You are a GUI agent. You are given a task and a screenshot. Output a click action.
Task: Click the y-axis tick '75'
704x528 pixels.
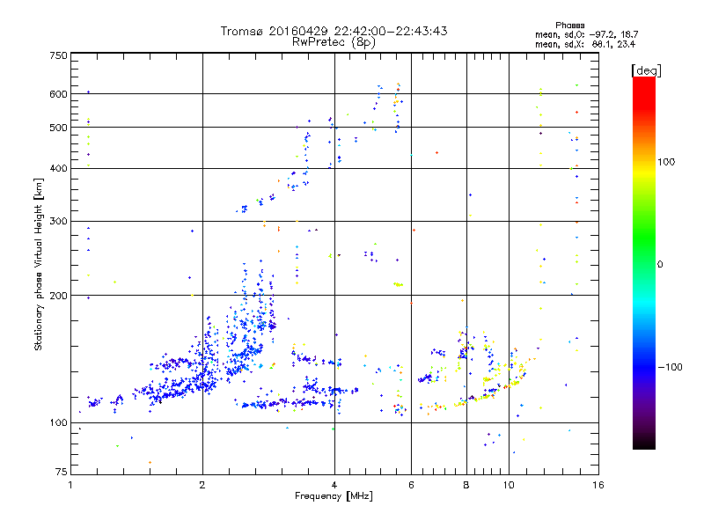pyautogui.click(x=62, y=472)
